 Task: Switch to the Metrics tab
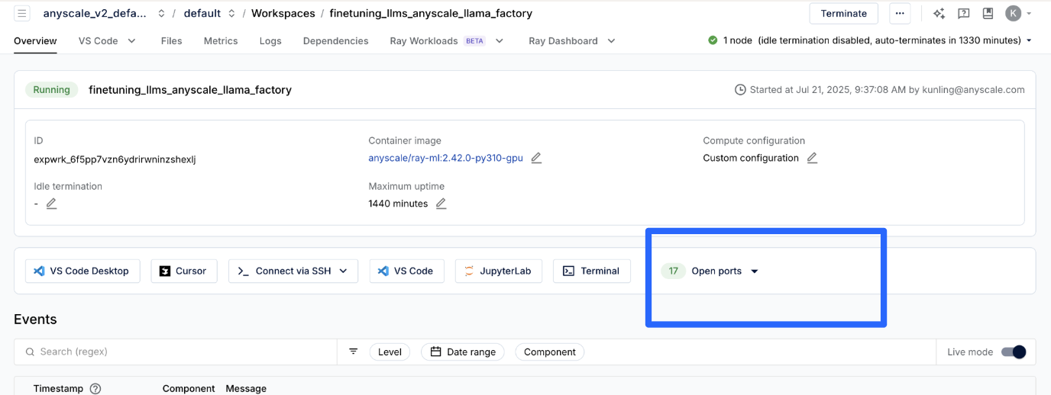pyautogui.click(x=220, y=40)
